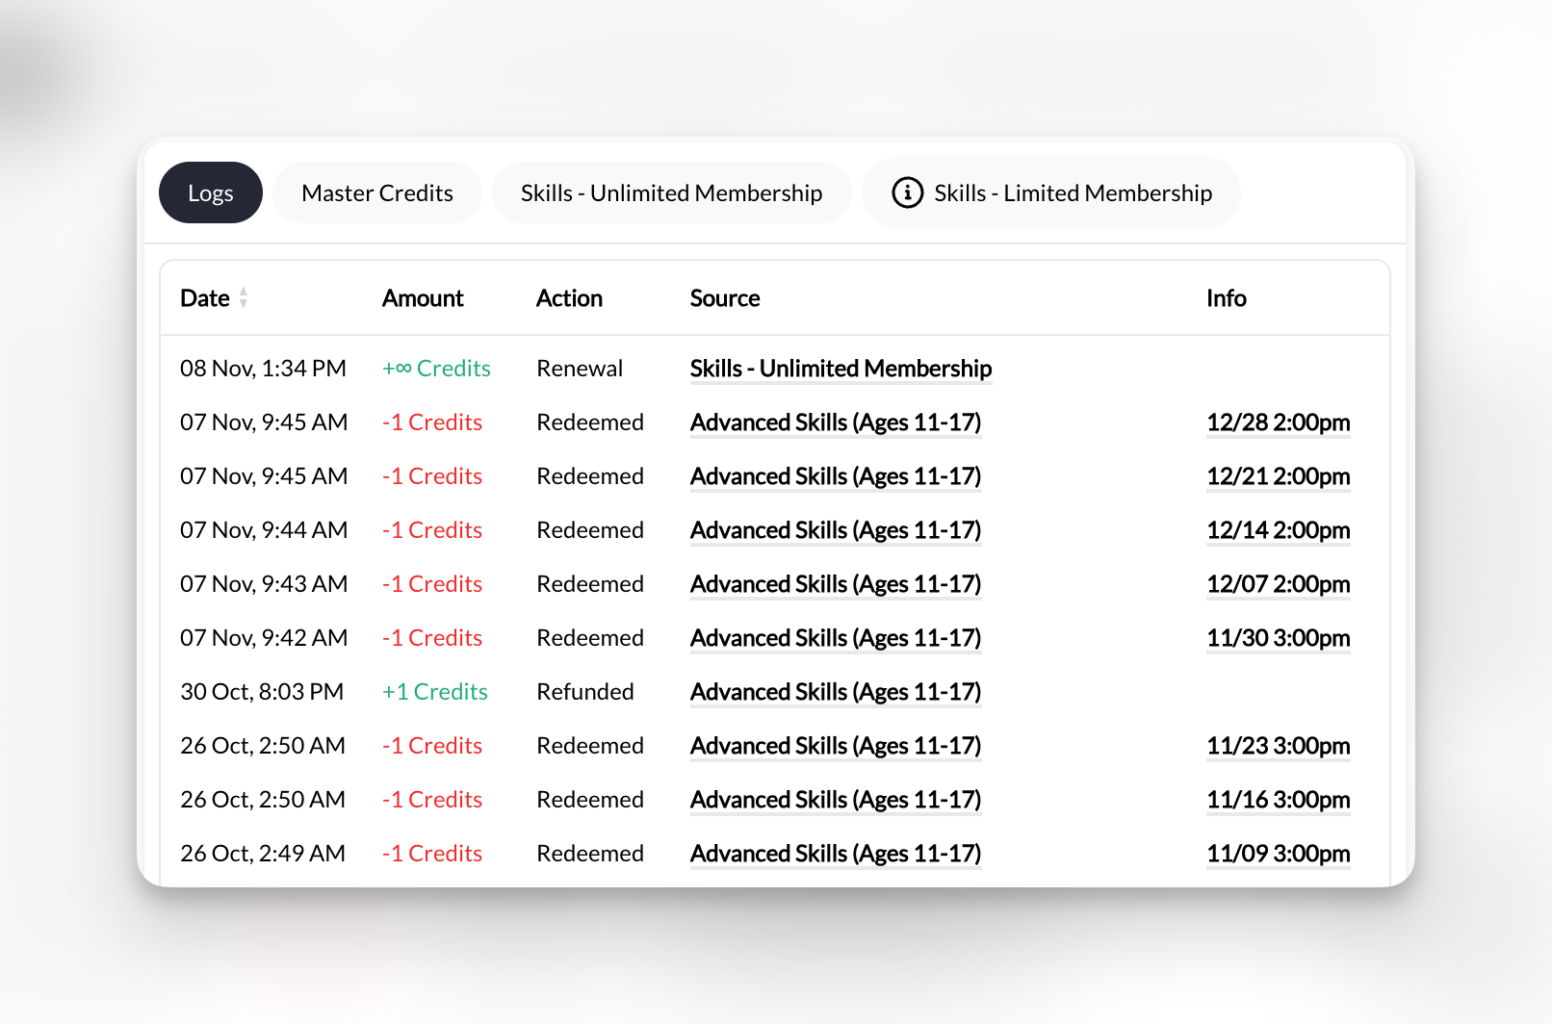Click the 12/07 2:00pm session info link
The height and width of the screenshot is (1024, 1552).
tap(1278, 583)
